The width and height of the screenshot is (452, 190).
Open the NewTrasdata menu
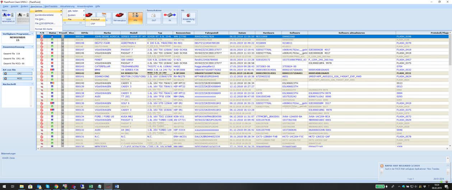coord(51,6)
